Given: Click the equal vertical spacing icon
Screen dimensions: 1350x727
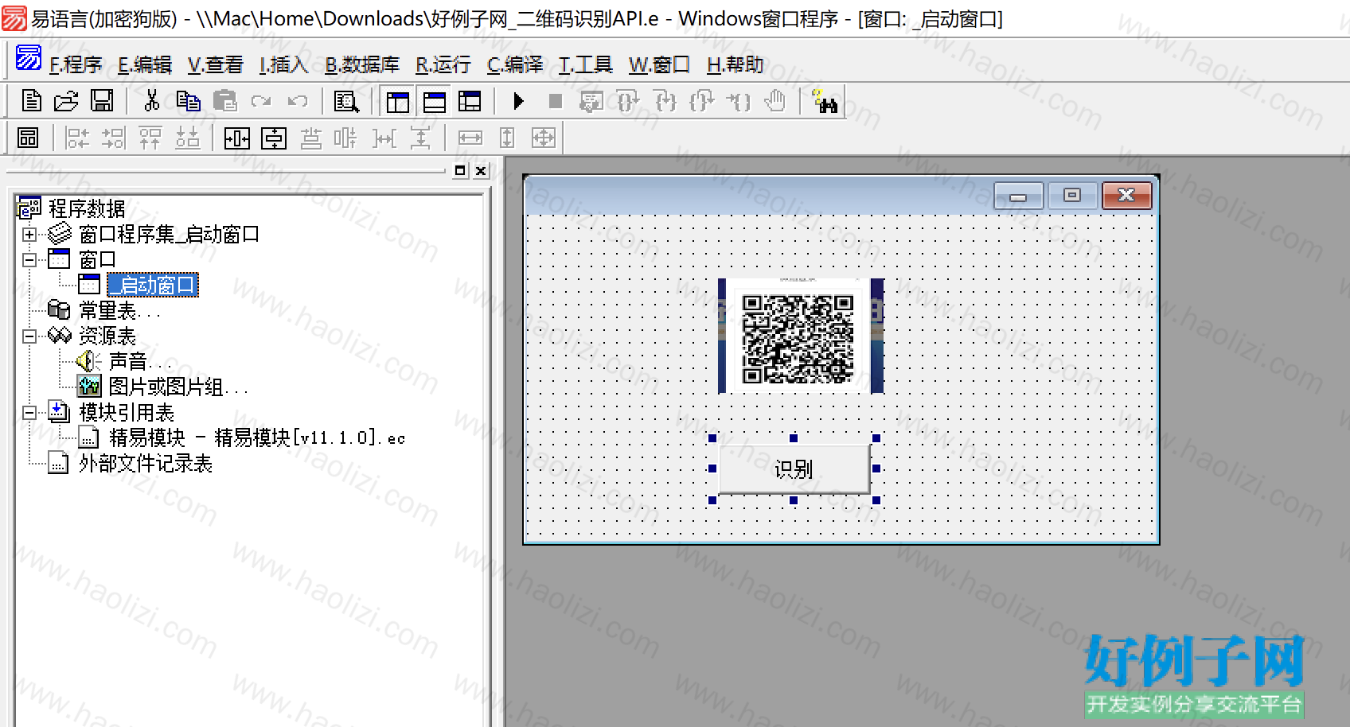Looking at the screenshot, I should click(x=420, y=138).
